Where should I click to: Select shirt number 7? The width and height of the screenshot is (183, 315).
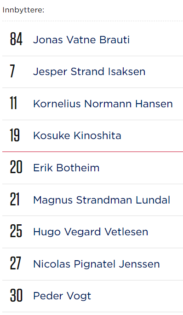coord(12,71)
